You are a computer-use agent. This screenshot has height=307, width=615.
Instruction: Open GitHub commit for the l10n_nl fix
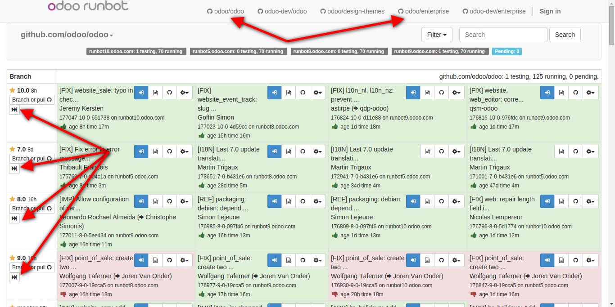(x=441, y=93)
